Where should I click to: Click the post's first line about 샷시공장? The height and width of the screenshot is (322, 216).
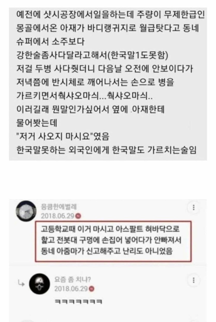[x=110, y=15]
